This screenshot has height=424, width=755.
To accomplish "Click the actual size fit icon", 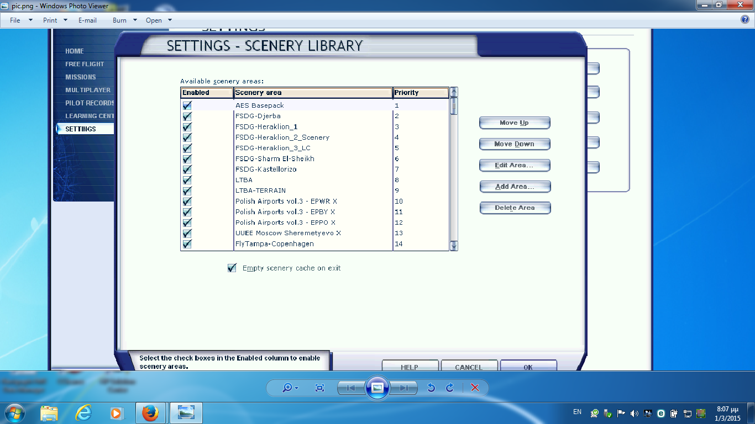I will (319, 388).
